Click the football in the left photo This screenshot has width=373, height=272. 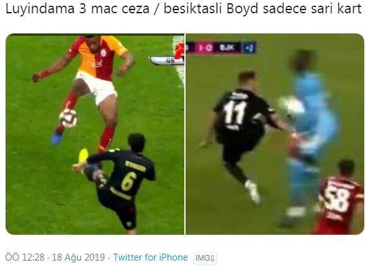click(x=68, y=118)
